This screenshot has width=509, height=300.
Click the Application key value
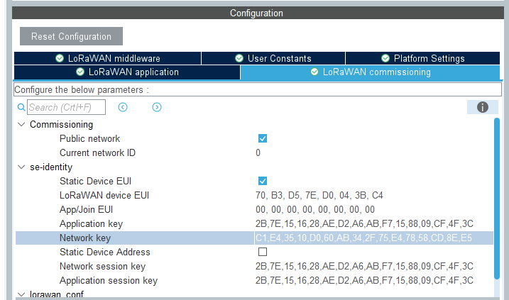[364, 224]
